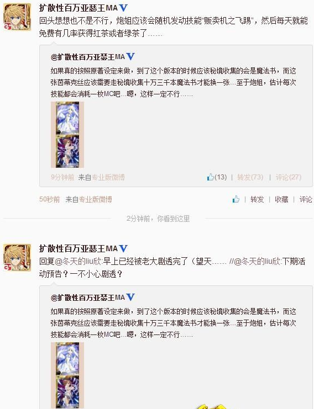Click the verified V badge in the first quoted post

click(x=130, y=56)
